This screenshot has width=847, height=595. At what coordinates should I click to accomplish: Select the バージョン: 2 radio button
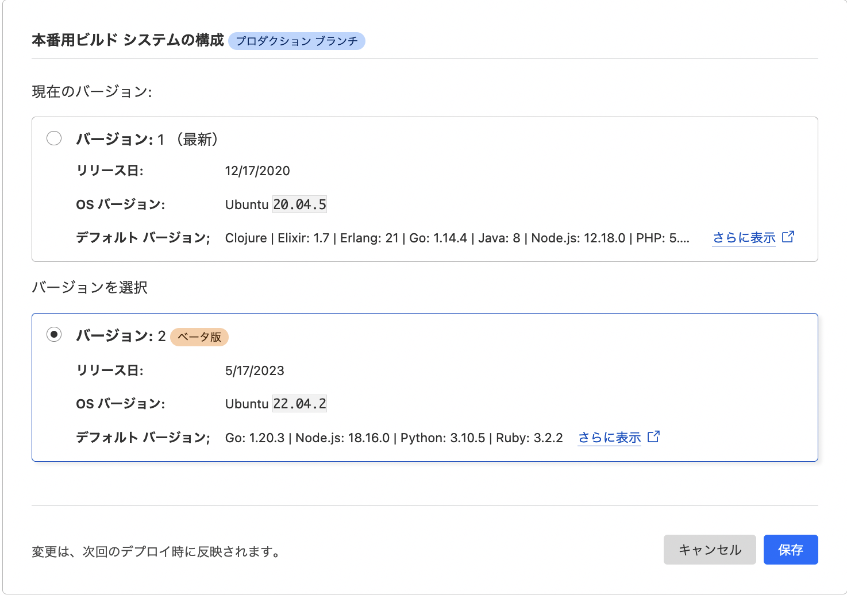54,333
